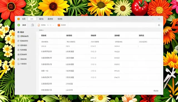This screenshot has height=102, width=178.
Task: Click the small text link at table's bottom-right
Action: [x=156, y=91]
